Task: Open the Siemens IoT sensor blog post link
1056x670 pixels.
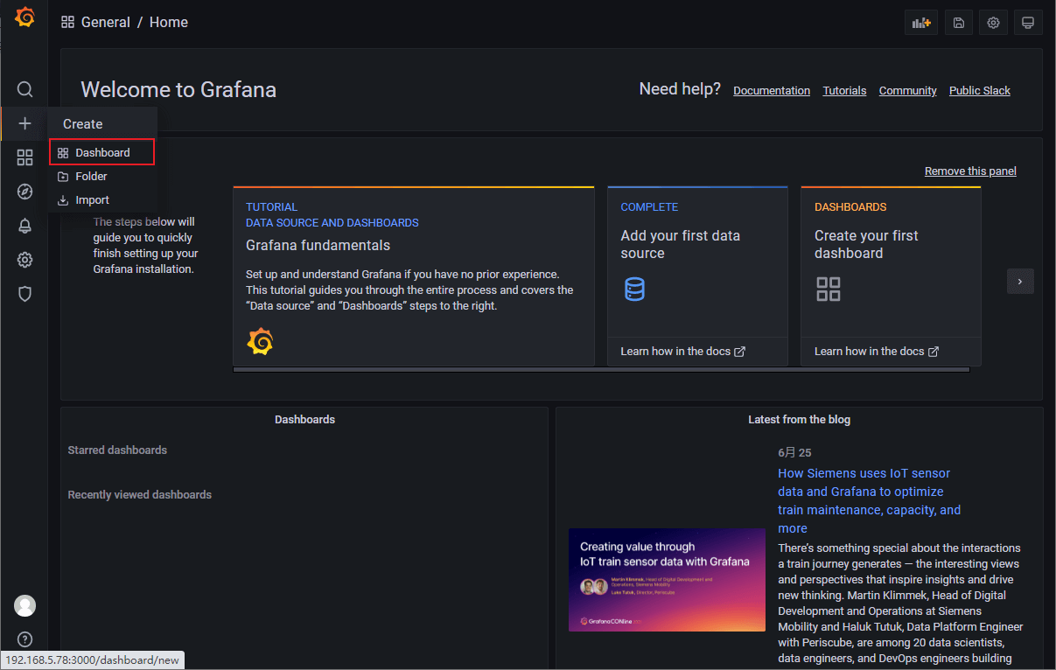Action: click(x=869, y=500)
